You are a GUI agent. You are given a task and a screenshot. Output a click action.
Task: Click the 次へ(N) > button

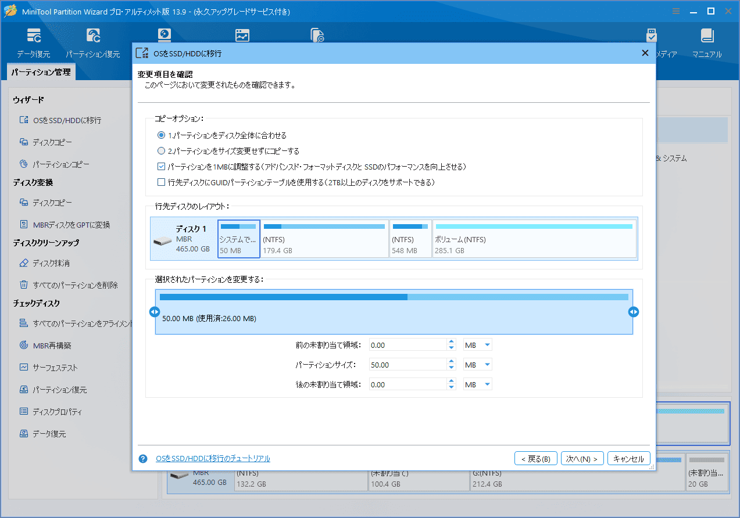(x=582, y=459)
